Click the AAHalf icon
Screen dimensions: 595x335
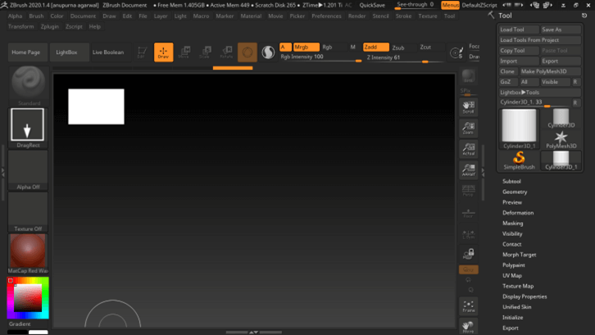(x=469, y=170)
